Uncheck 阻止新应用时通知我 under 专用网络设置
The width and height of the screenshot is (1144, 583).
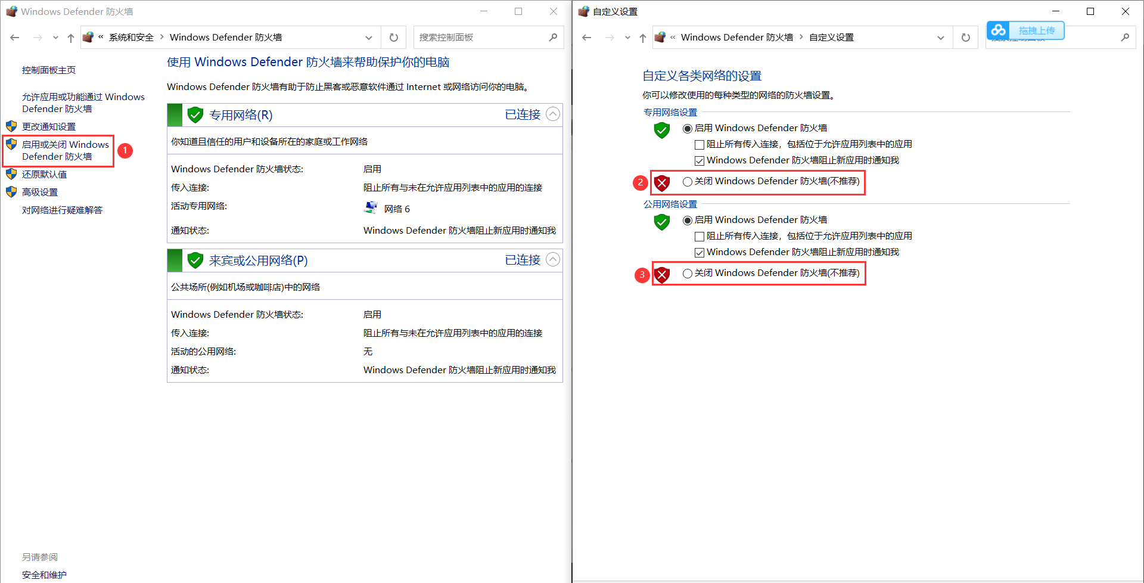(700, 161)
